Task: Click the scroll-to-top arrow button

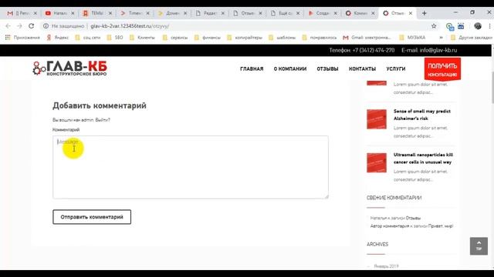Action: coord(479,246)
